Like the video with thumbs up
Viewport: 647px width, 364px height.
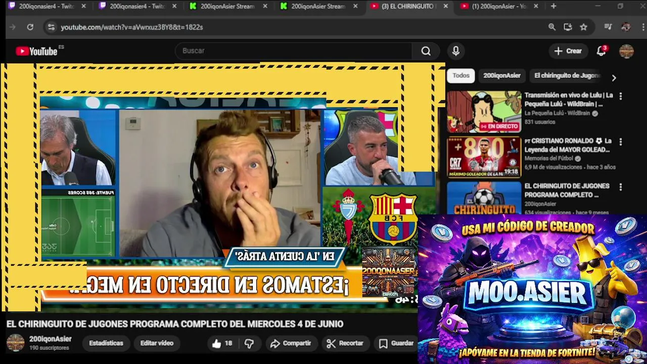coord(222,343)
